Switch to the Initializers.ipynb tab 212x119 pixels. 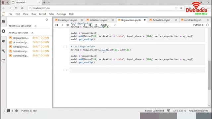coord(98,20)
